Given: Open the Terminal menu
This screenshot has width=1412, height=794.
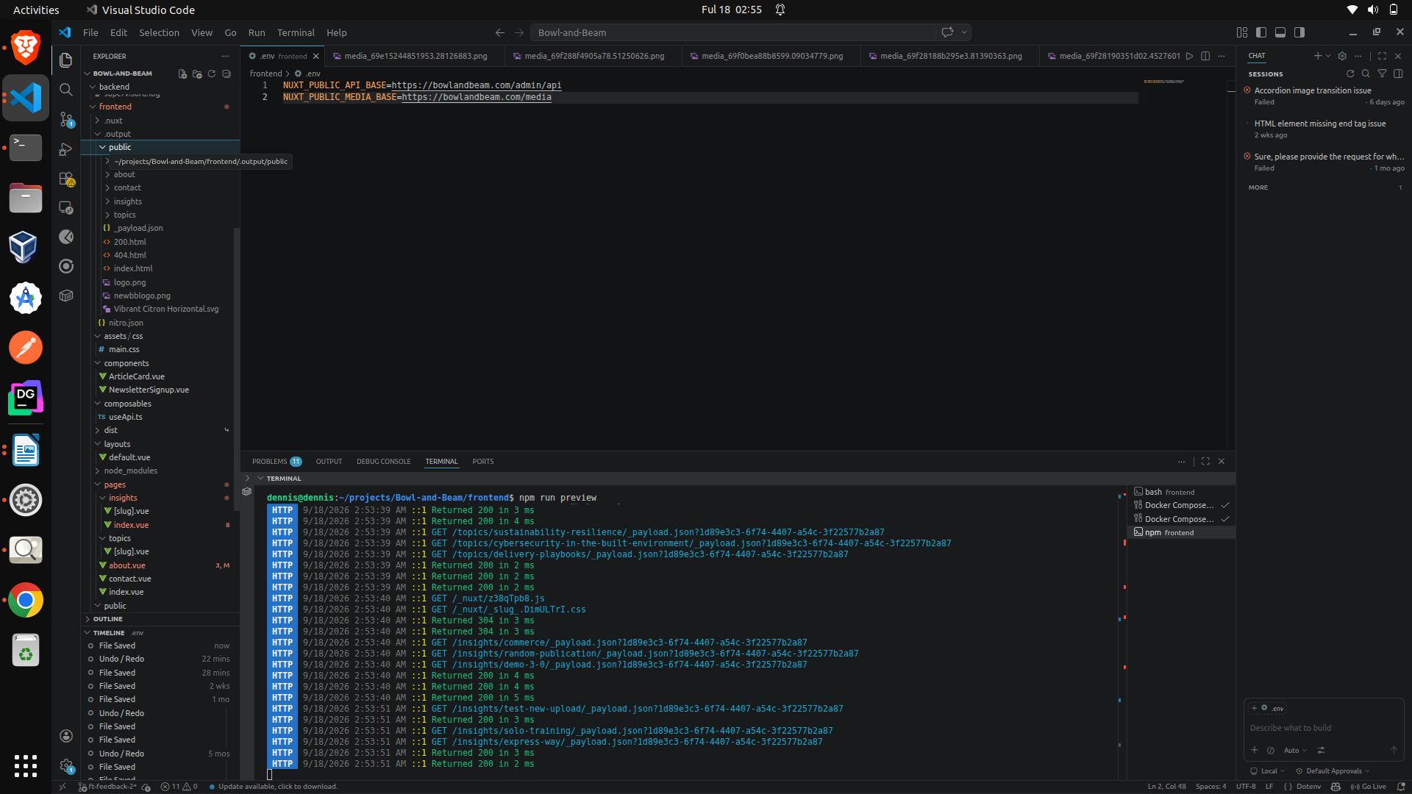Looking at the screenshot, I should [x=296, y=32].
